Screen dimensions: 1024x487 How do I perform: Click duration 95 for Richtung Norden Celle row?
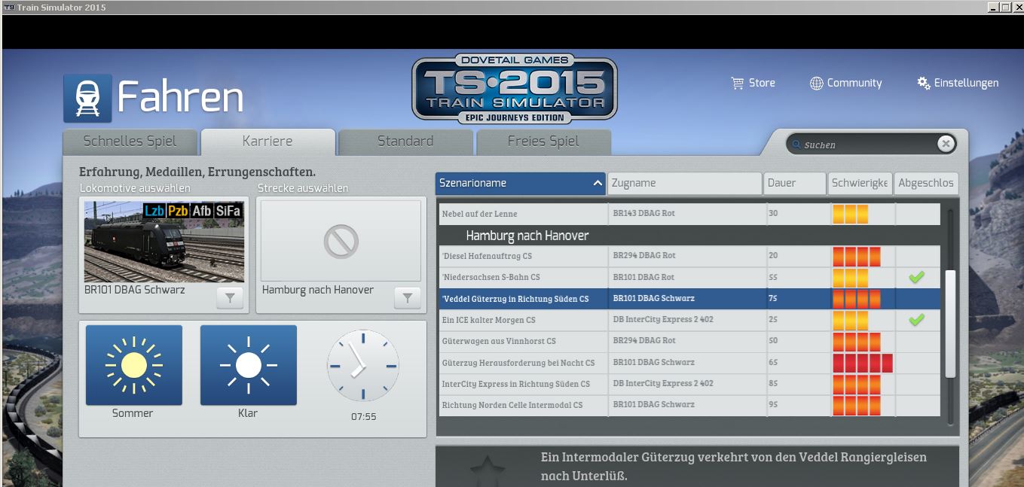773,405
